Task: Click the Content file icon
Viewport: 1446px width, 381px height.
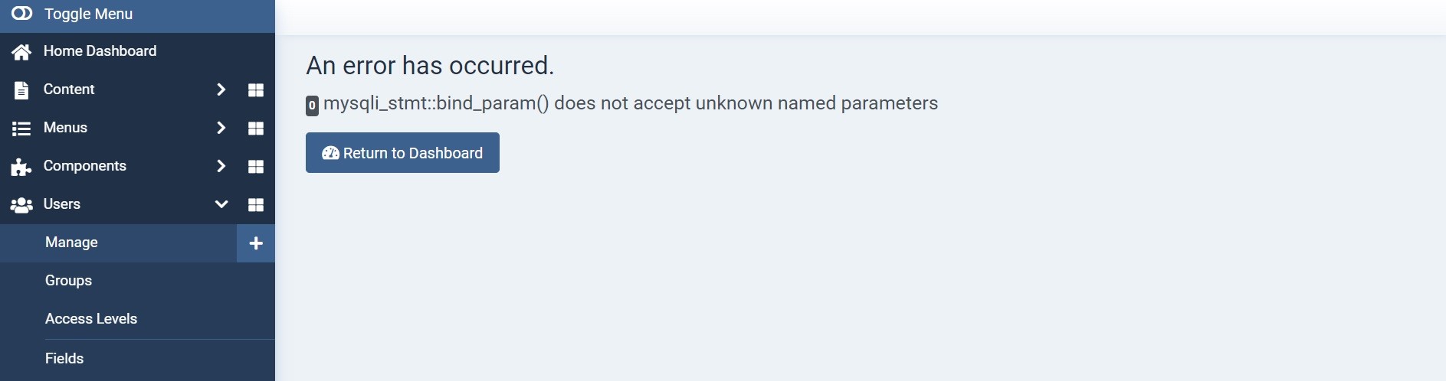Action: click(x=21, y=90)
